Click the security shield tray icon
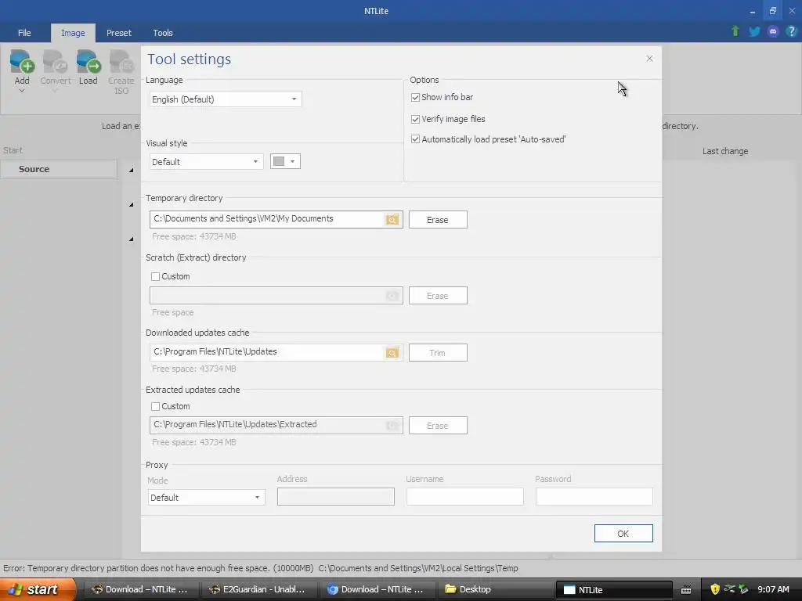The image size is (802, 601). [715, 589]
